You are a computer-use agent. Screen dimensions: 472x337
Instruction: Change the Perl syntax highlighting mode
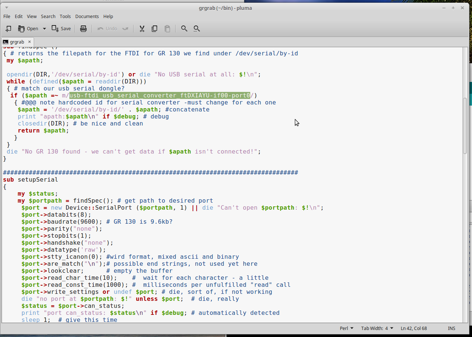point(347,328)
